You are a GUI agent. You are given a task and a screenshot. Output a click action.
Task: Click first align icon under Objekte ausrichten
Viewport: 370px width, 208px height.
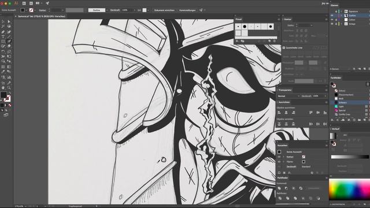click(279, 113)
